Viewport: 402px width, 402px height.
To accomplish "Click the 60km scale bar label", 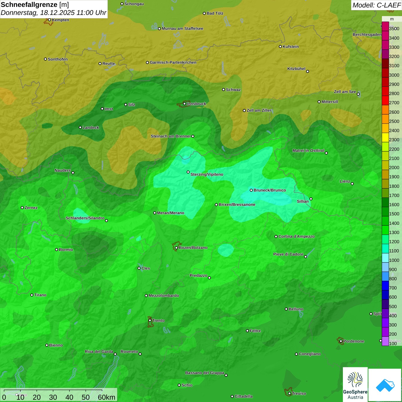I will (x=107, y=397).
